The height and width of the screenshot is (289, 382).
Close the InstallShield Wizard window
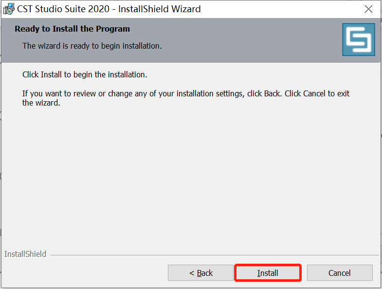[x=369, y=9]
